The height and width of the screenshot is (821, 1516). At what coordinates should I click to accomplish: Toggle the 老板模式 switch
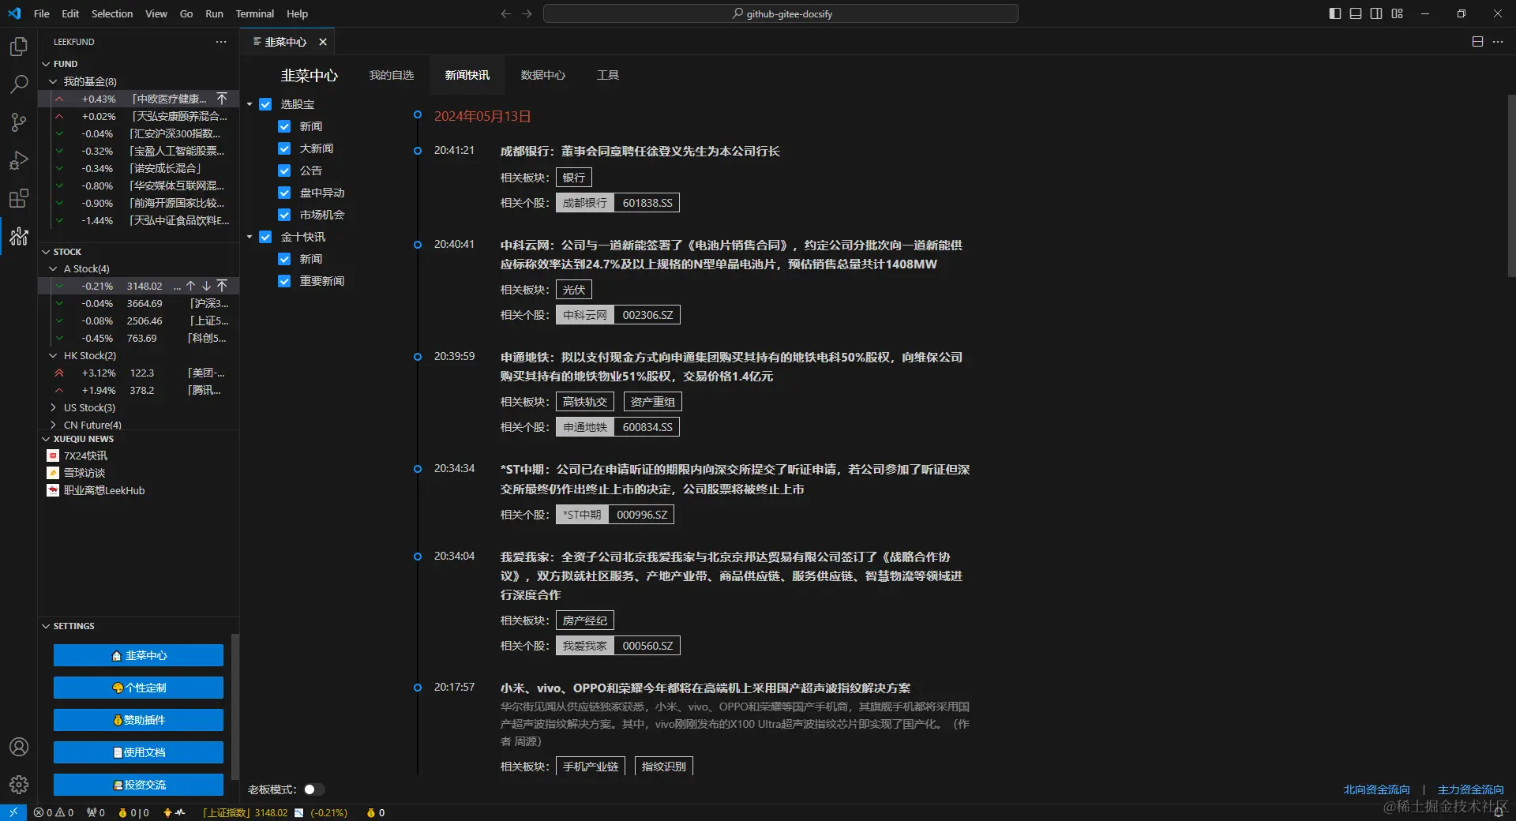tap(313, 789)
